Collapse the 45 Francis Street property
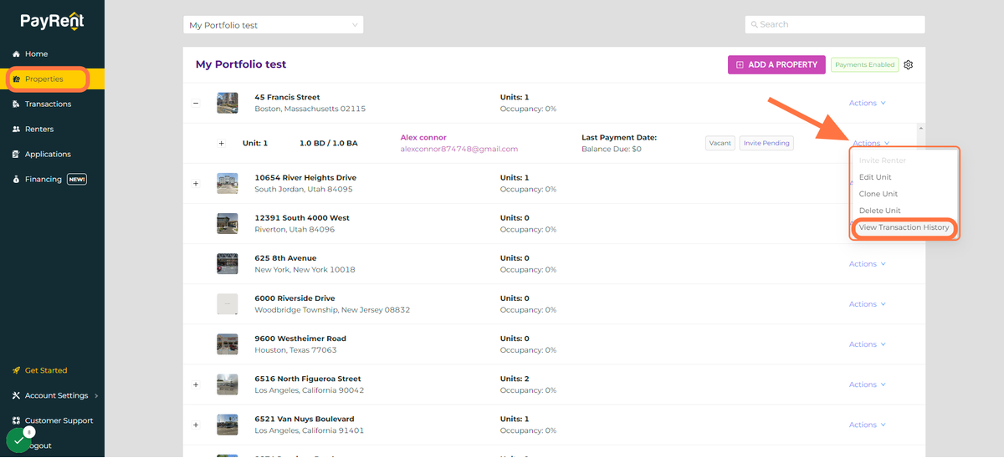This screenshot has width=1004, height=458. click(196, 103)
